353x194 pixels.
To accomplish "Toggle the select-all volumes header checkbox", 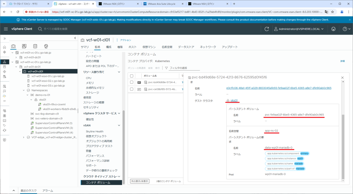I will click(x=132, y=76).
